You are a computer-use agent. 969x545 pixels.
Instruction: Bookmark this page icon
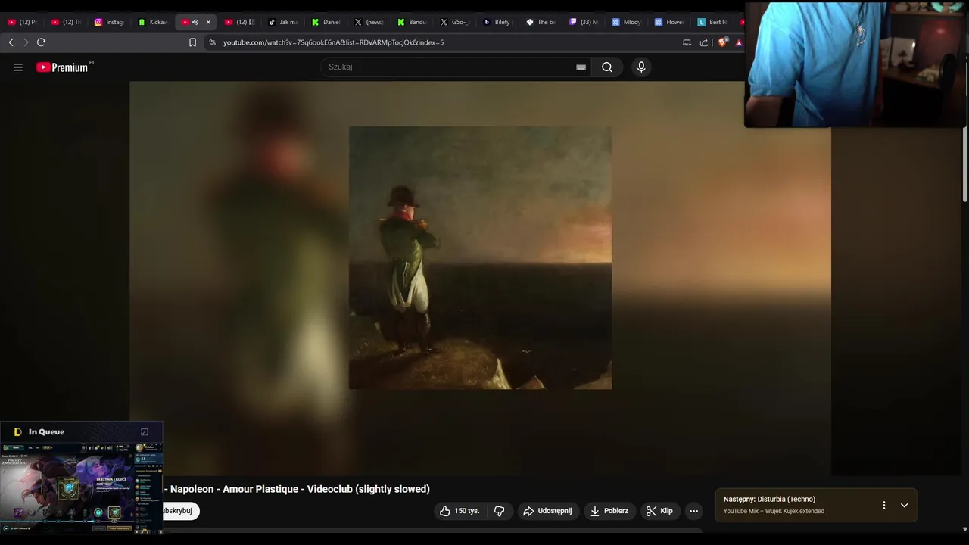192,42
